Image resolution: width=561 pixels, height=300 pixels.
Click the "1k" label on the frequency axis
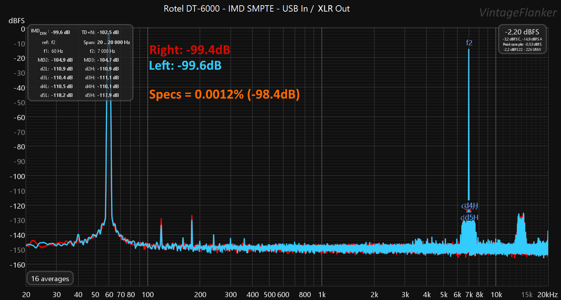pos(322,295)
